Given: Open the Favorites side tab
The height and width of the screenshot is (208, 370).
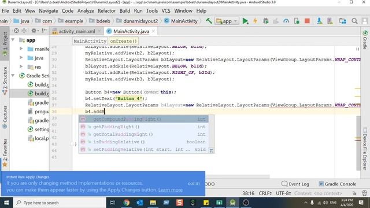Looking at the screenshot, I should click(5, 153).
